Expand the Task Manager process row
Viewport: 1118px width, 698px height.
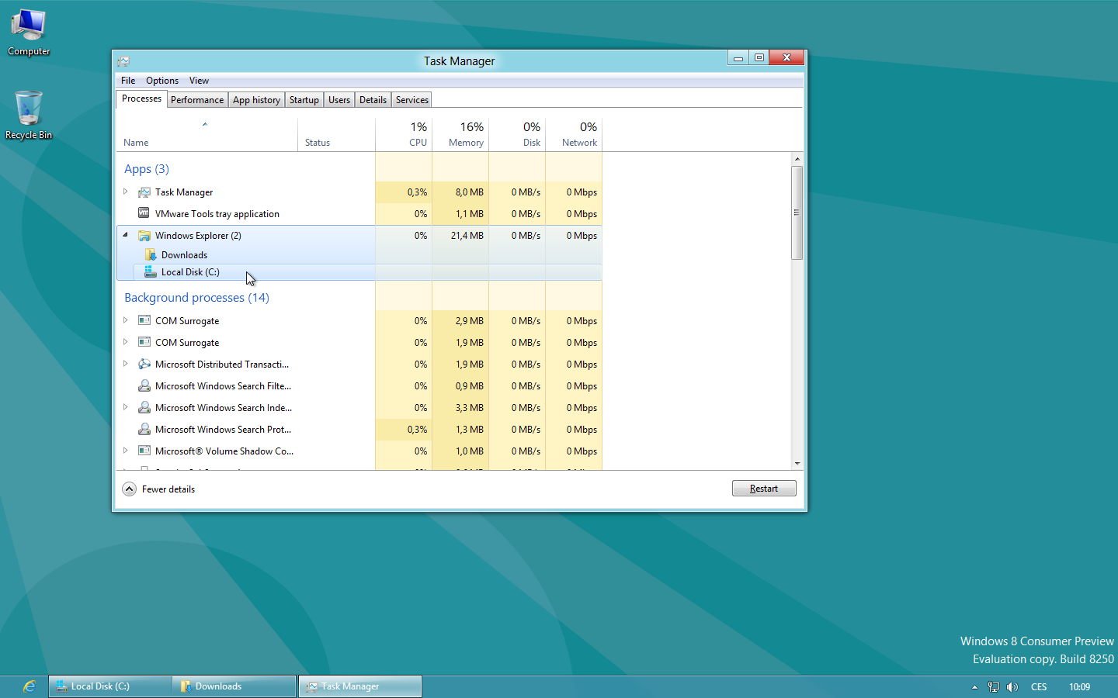(x=125, y=192)
